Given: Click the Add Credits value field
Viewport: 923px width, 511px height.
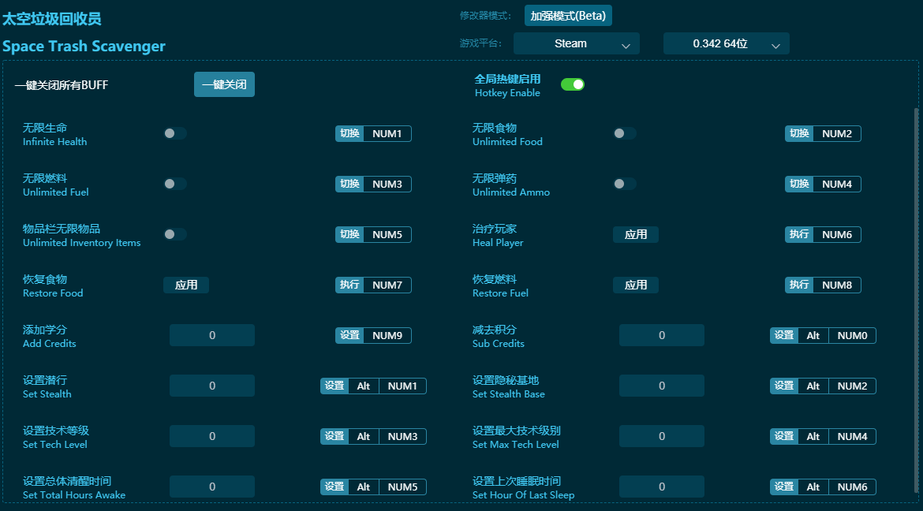Looking at the screenshot, I should tap(212, 335).
